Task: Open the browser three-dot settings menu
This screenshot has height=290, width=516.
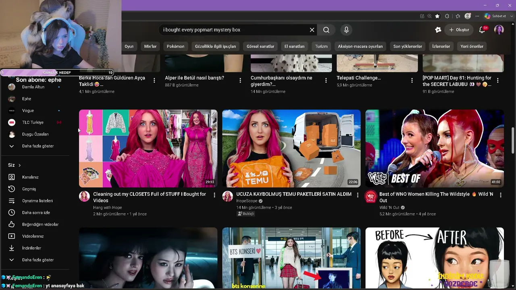Action: (477, 16)
